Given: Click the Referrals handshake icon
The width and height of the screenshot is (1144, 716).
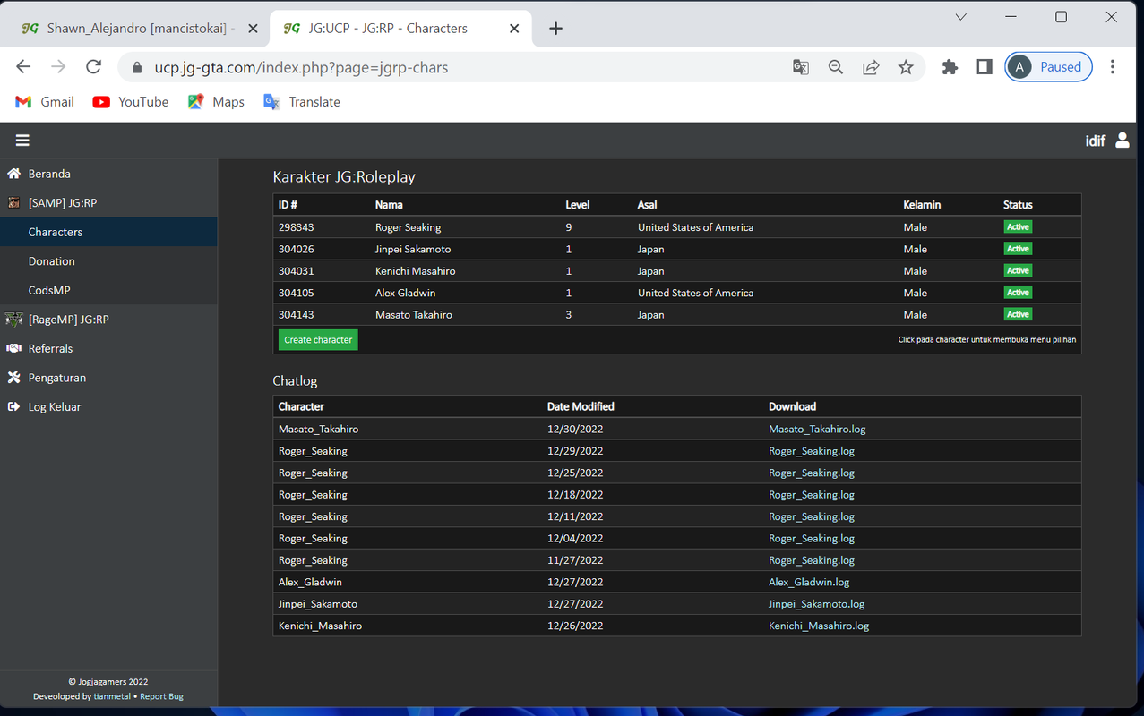Looking at the screenshot, I should click(x=13, y=348).
